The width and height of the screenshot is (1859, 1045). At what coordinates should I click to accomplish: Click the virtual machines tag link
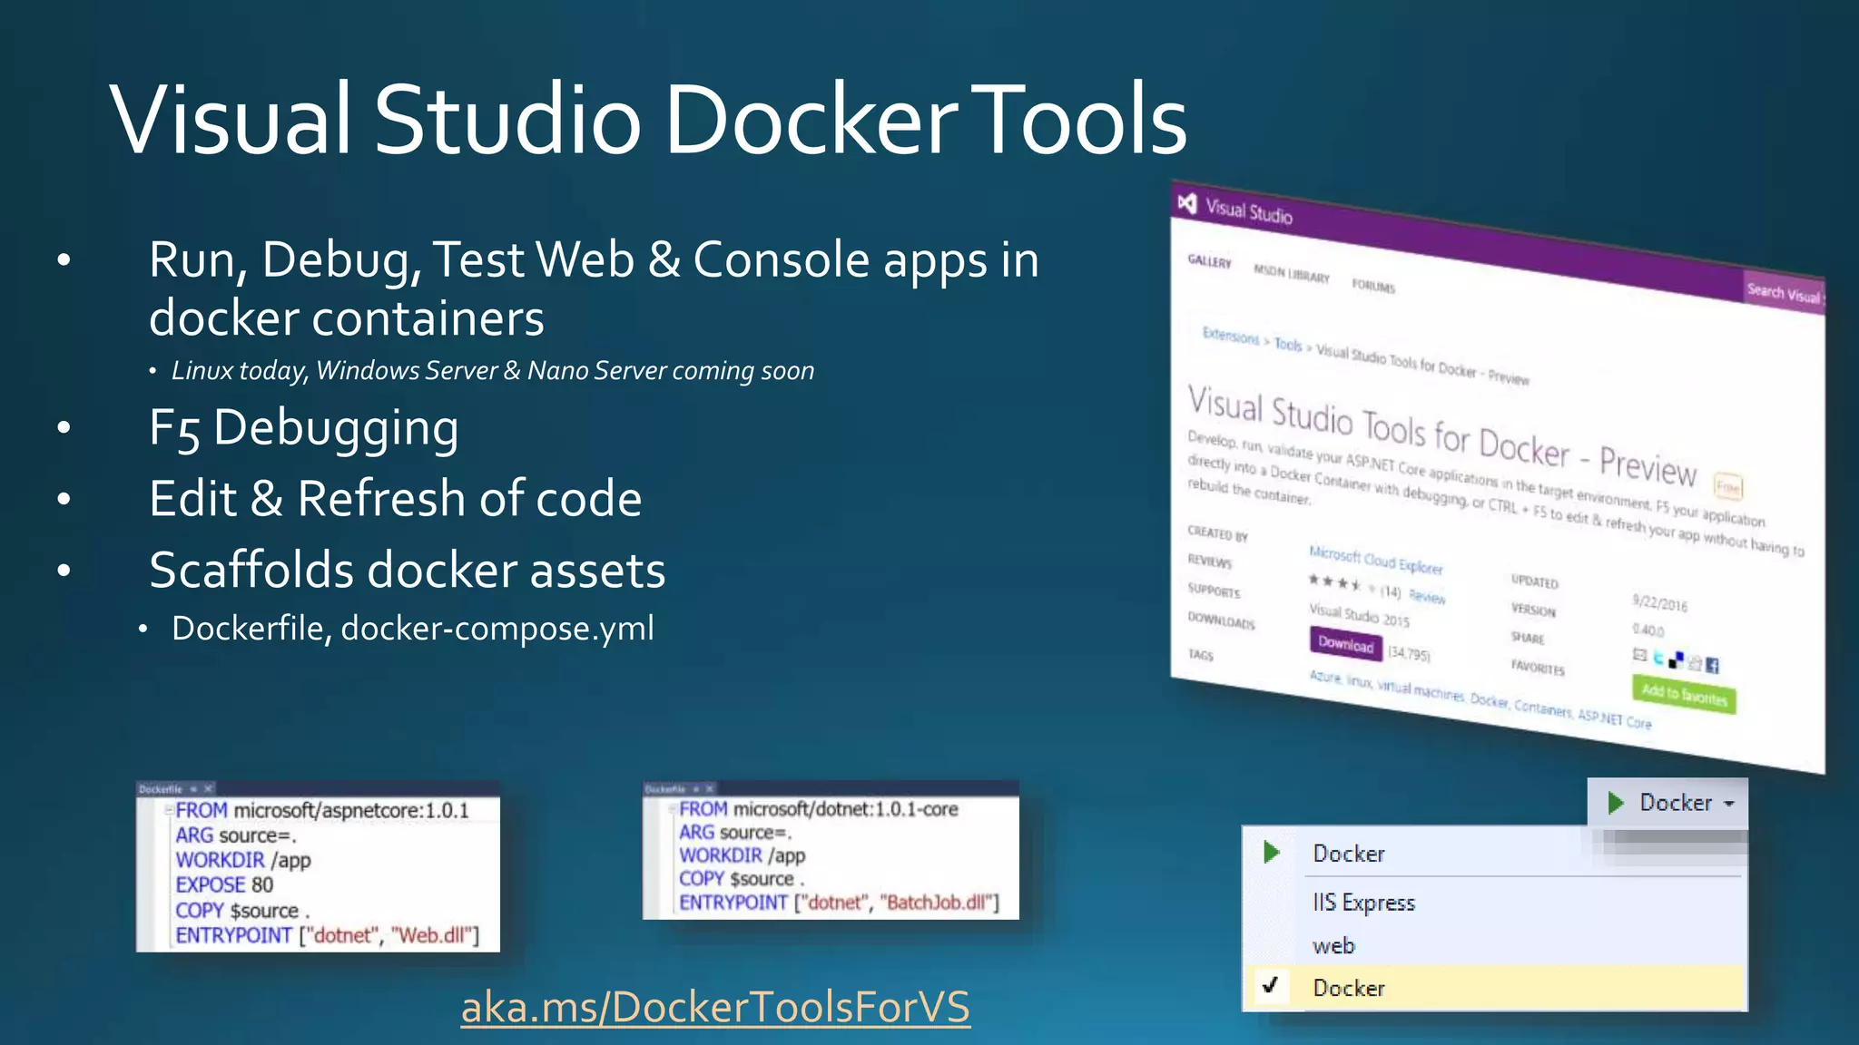click(1421, 690)
